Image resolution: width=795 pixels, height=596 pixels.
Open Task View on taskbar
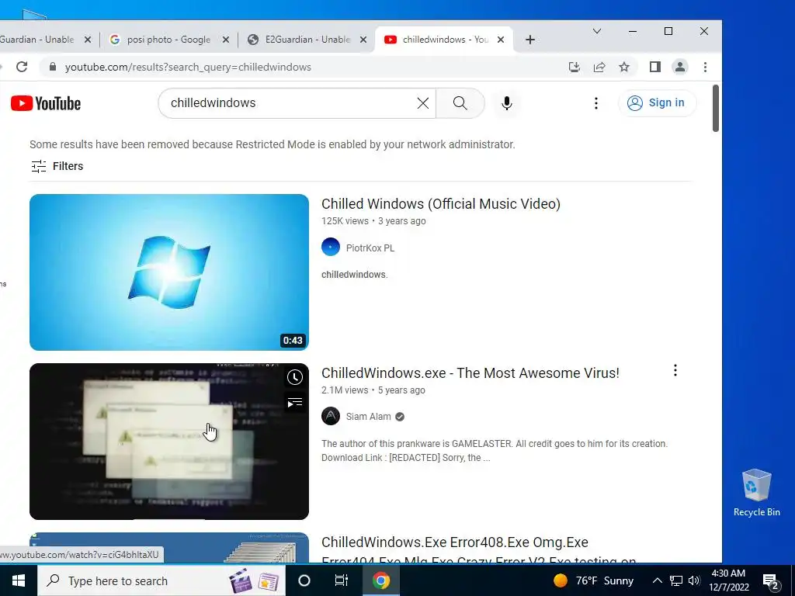(x=342, y=580)
